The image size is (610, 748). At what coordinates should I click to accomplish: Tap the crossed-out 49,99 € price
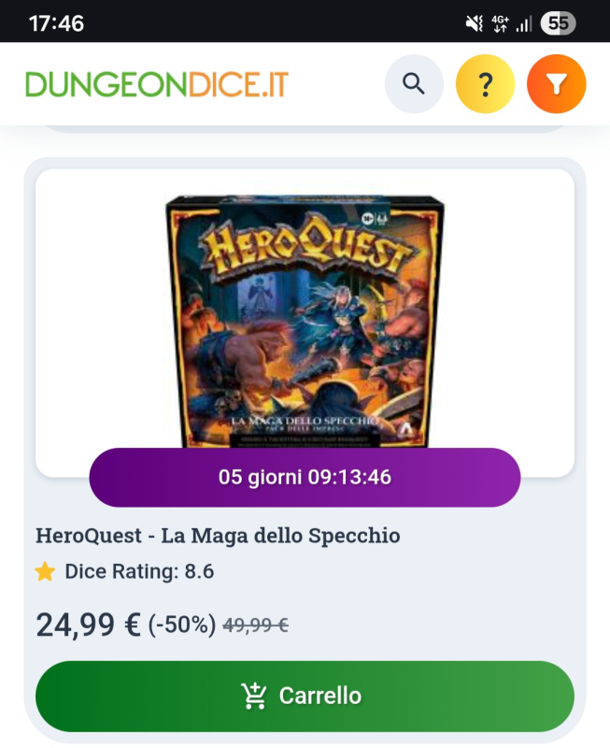tap(255, 625)
